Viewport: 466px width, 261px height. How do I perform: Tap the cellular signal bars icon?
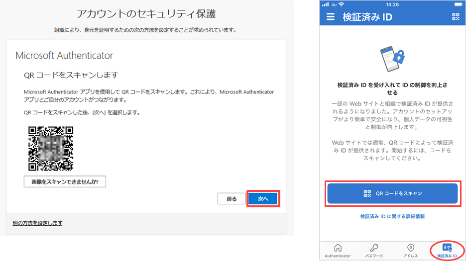[x=326, y=4]
